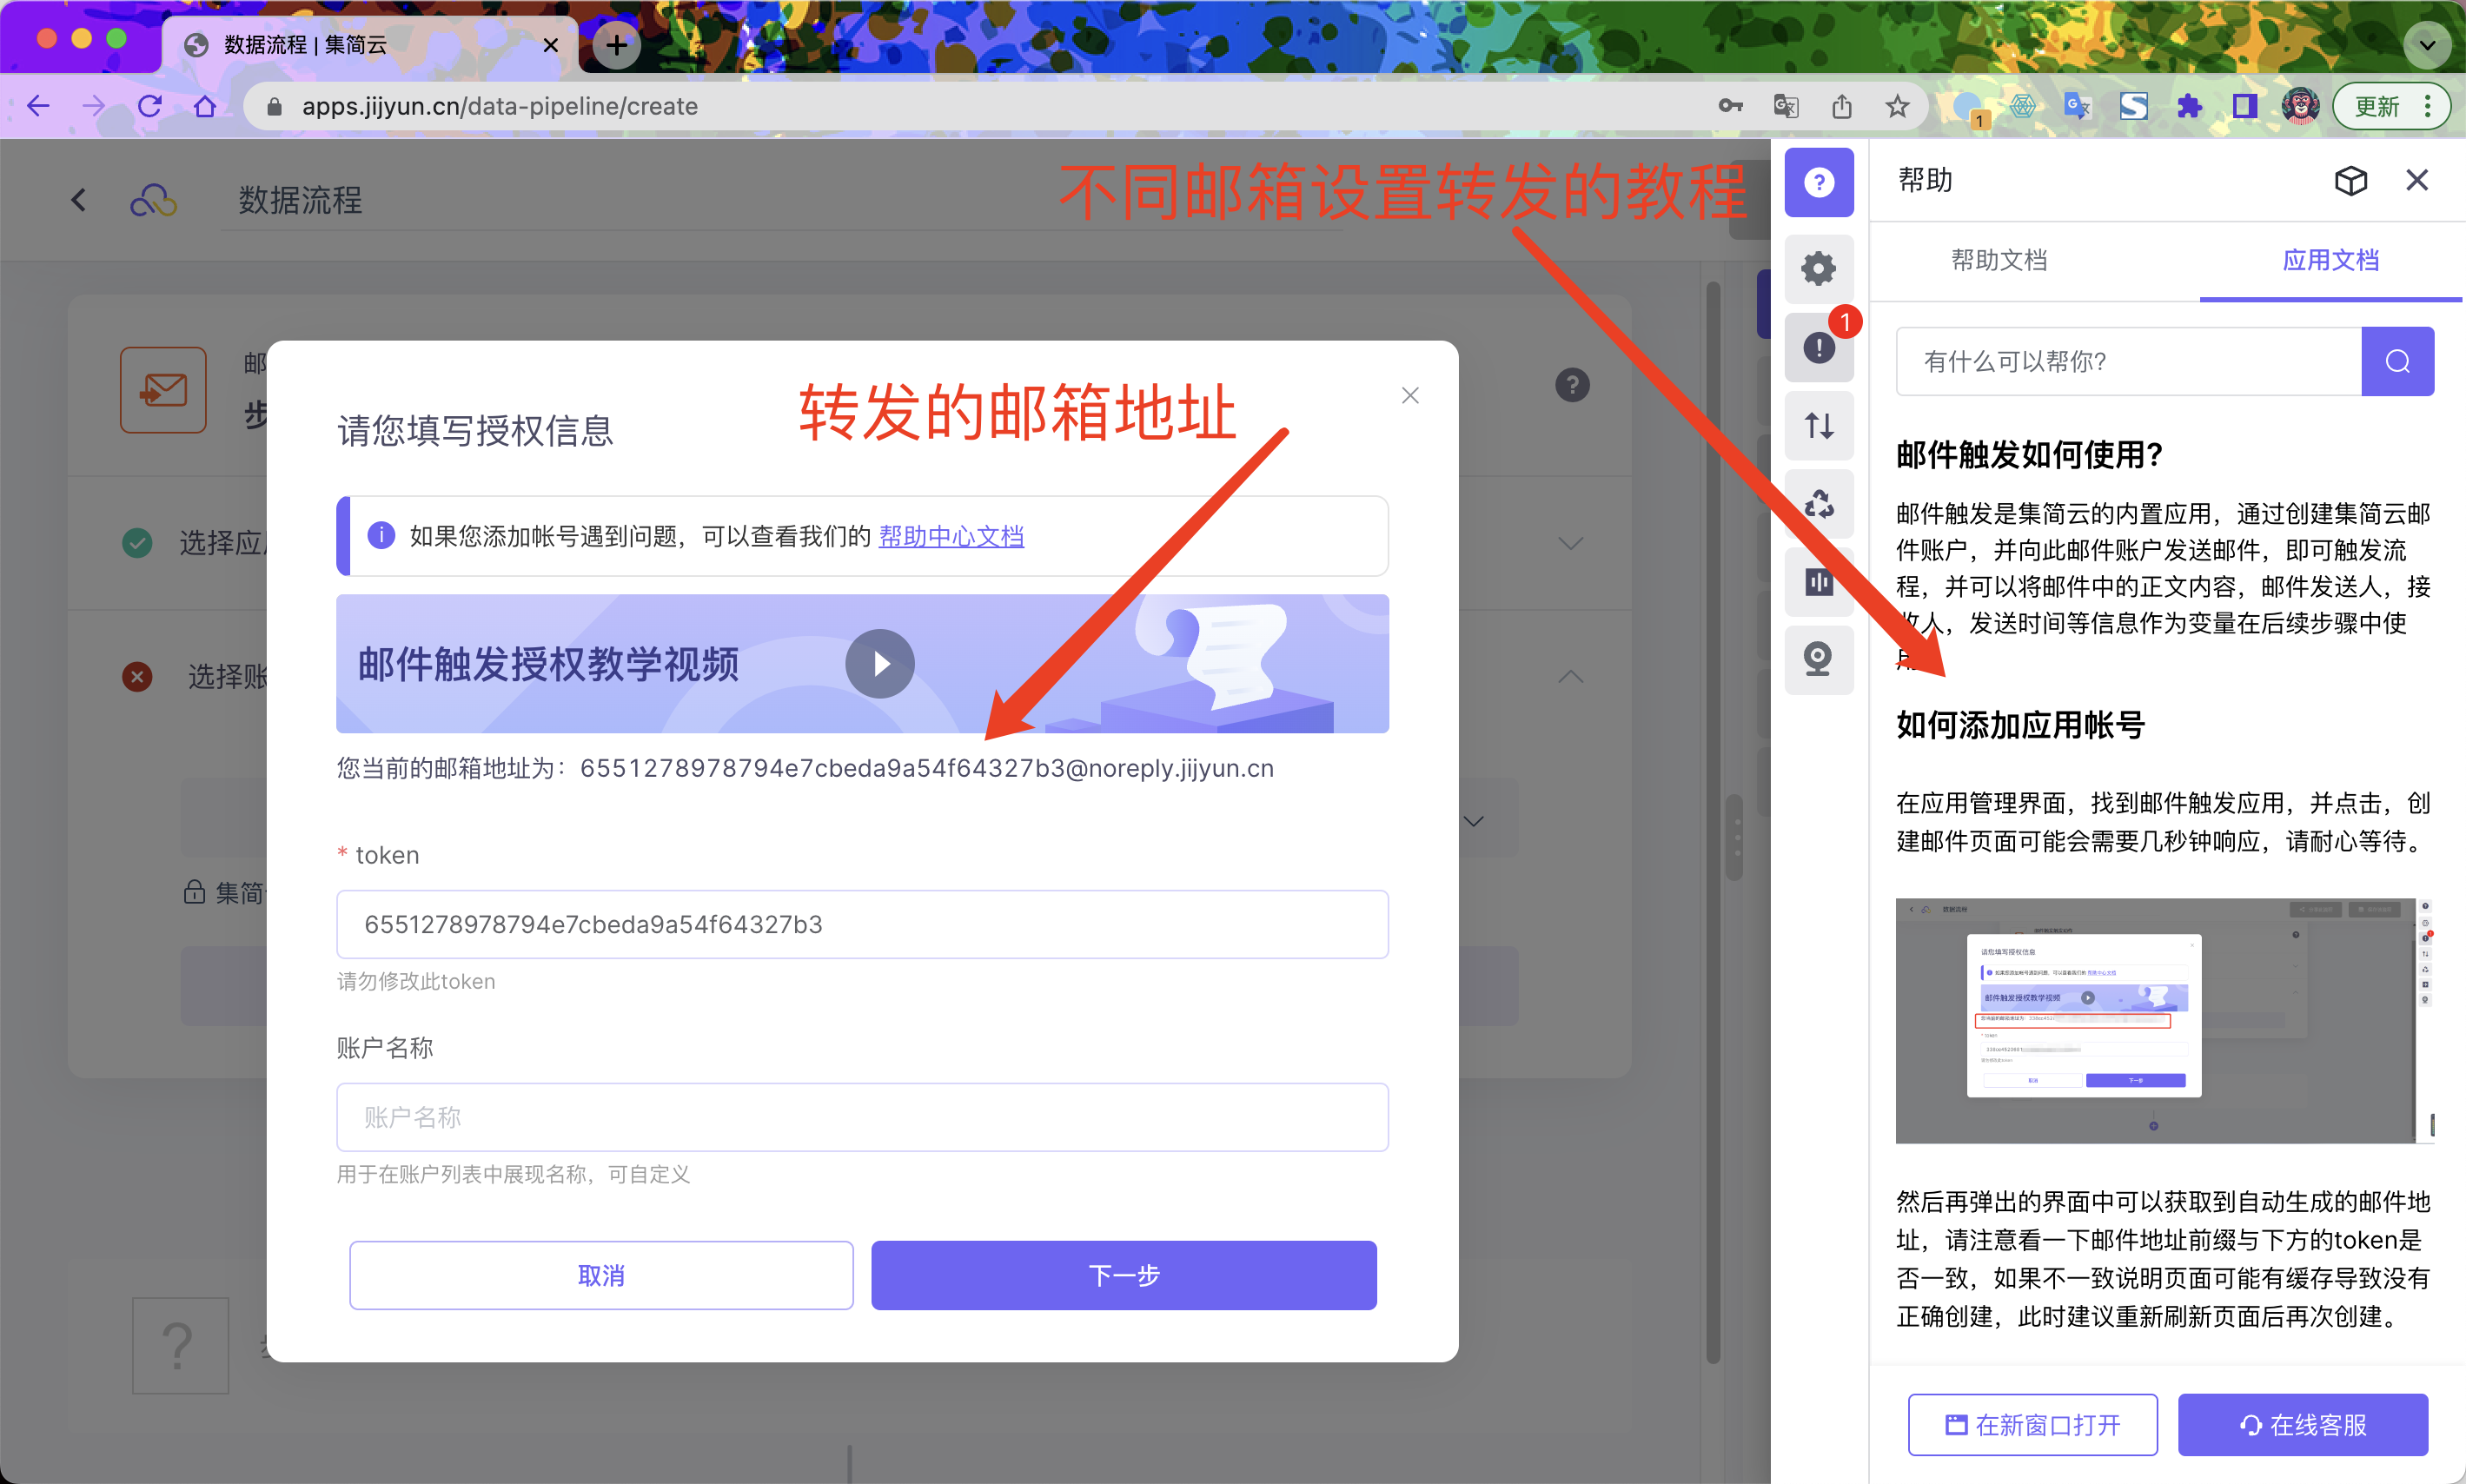Click the 3D cube icon in help header
Viewport: 2466px width, 1484px height.
click(2350, 181)
